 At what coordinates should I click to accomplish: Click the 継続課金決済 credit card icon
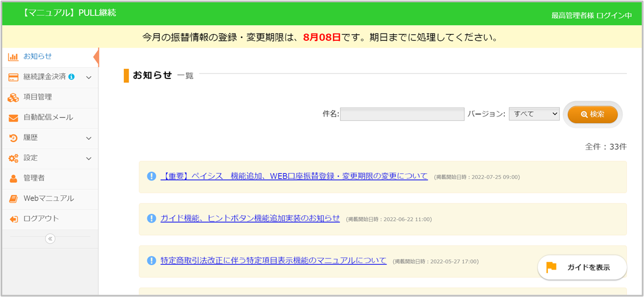pos(13,77)
